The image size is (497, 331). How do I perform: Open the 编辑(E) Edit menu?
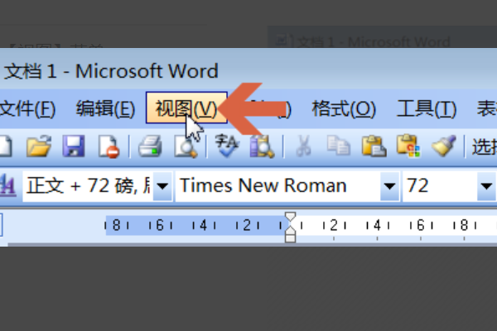[105, 108]
